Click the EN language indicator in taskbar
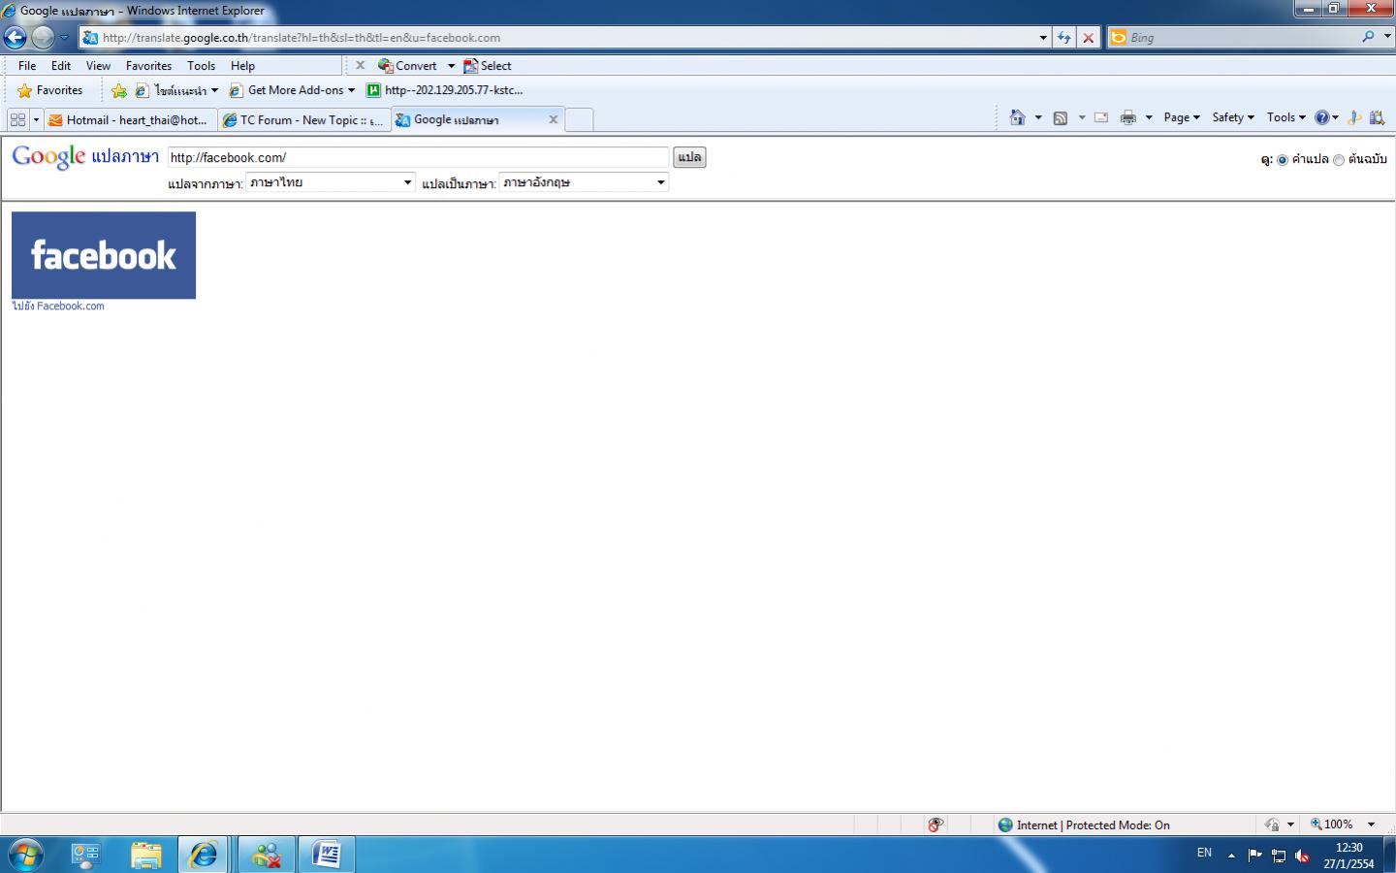1396x873 pixels. (x=1204, y=854)
